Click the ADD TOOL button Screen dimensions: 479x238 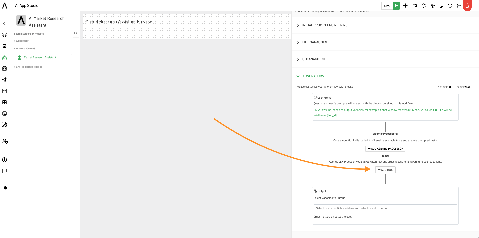tap(385, 170)
